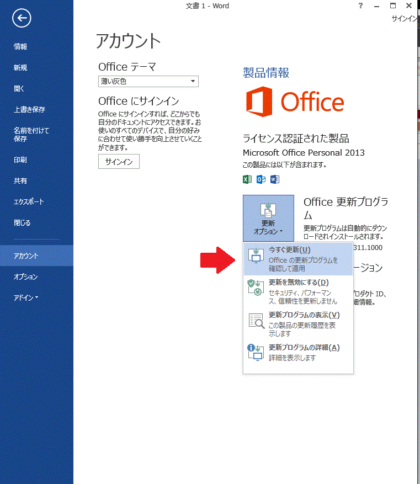The width and height of the screenshot is (420, 484).
Task: Click the Microsoft Office Personal 2013 text
Action: coord(304,153)
